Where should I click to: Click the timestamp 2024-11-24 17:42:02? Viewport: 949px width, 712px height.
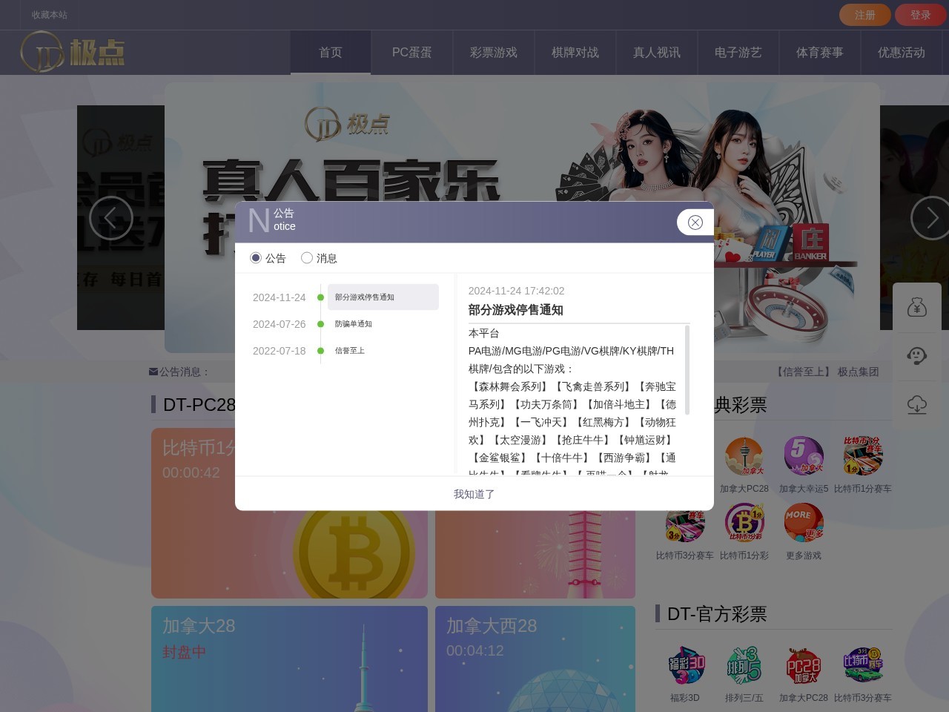point(516,291)
